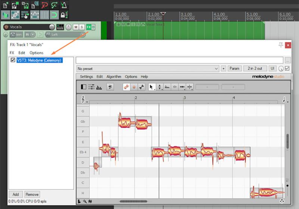Toggle the plugin bypass checkbox next to UI
Screen dimensions: 299x209
point(287,69)
